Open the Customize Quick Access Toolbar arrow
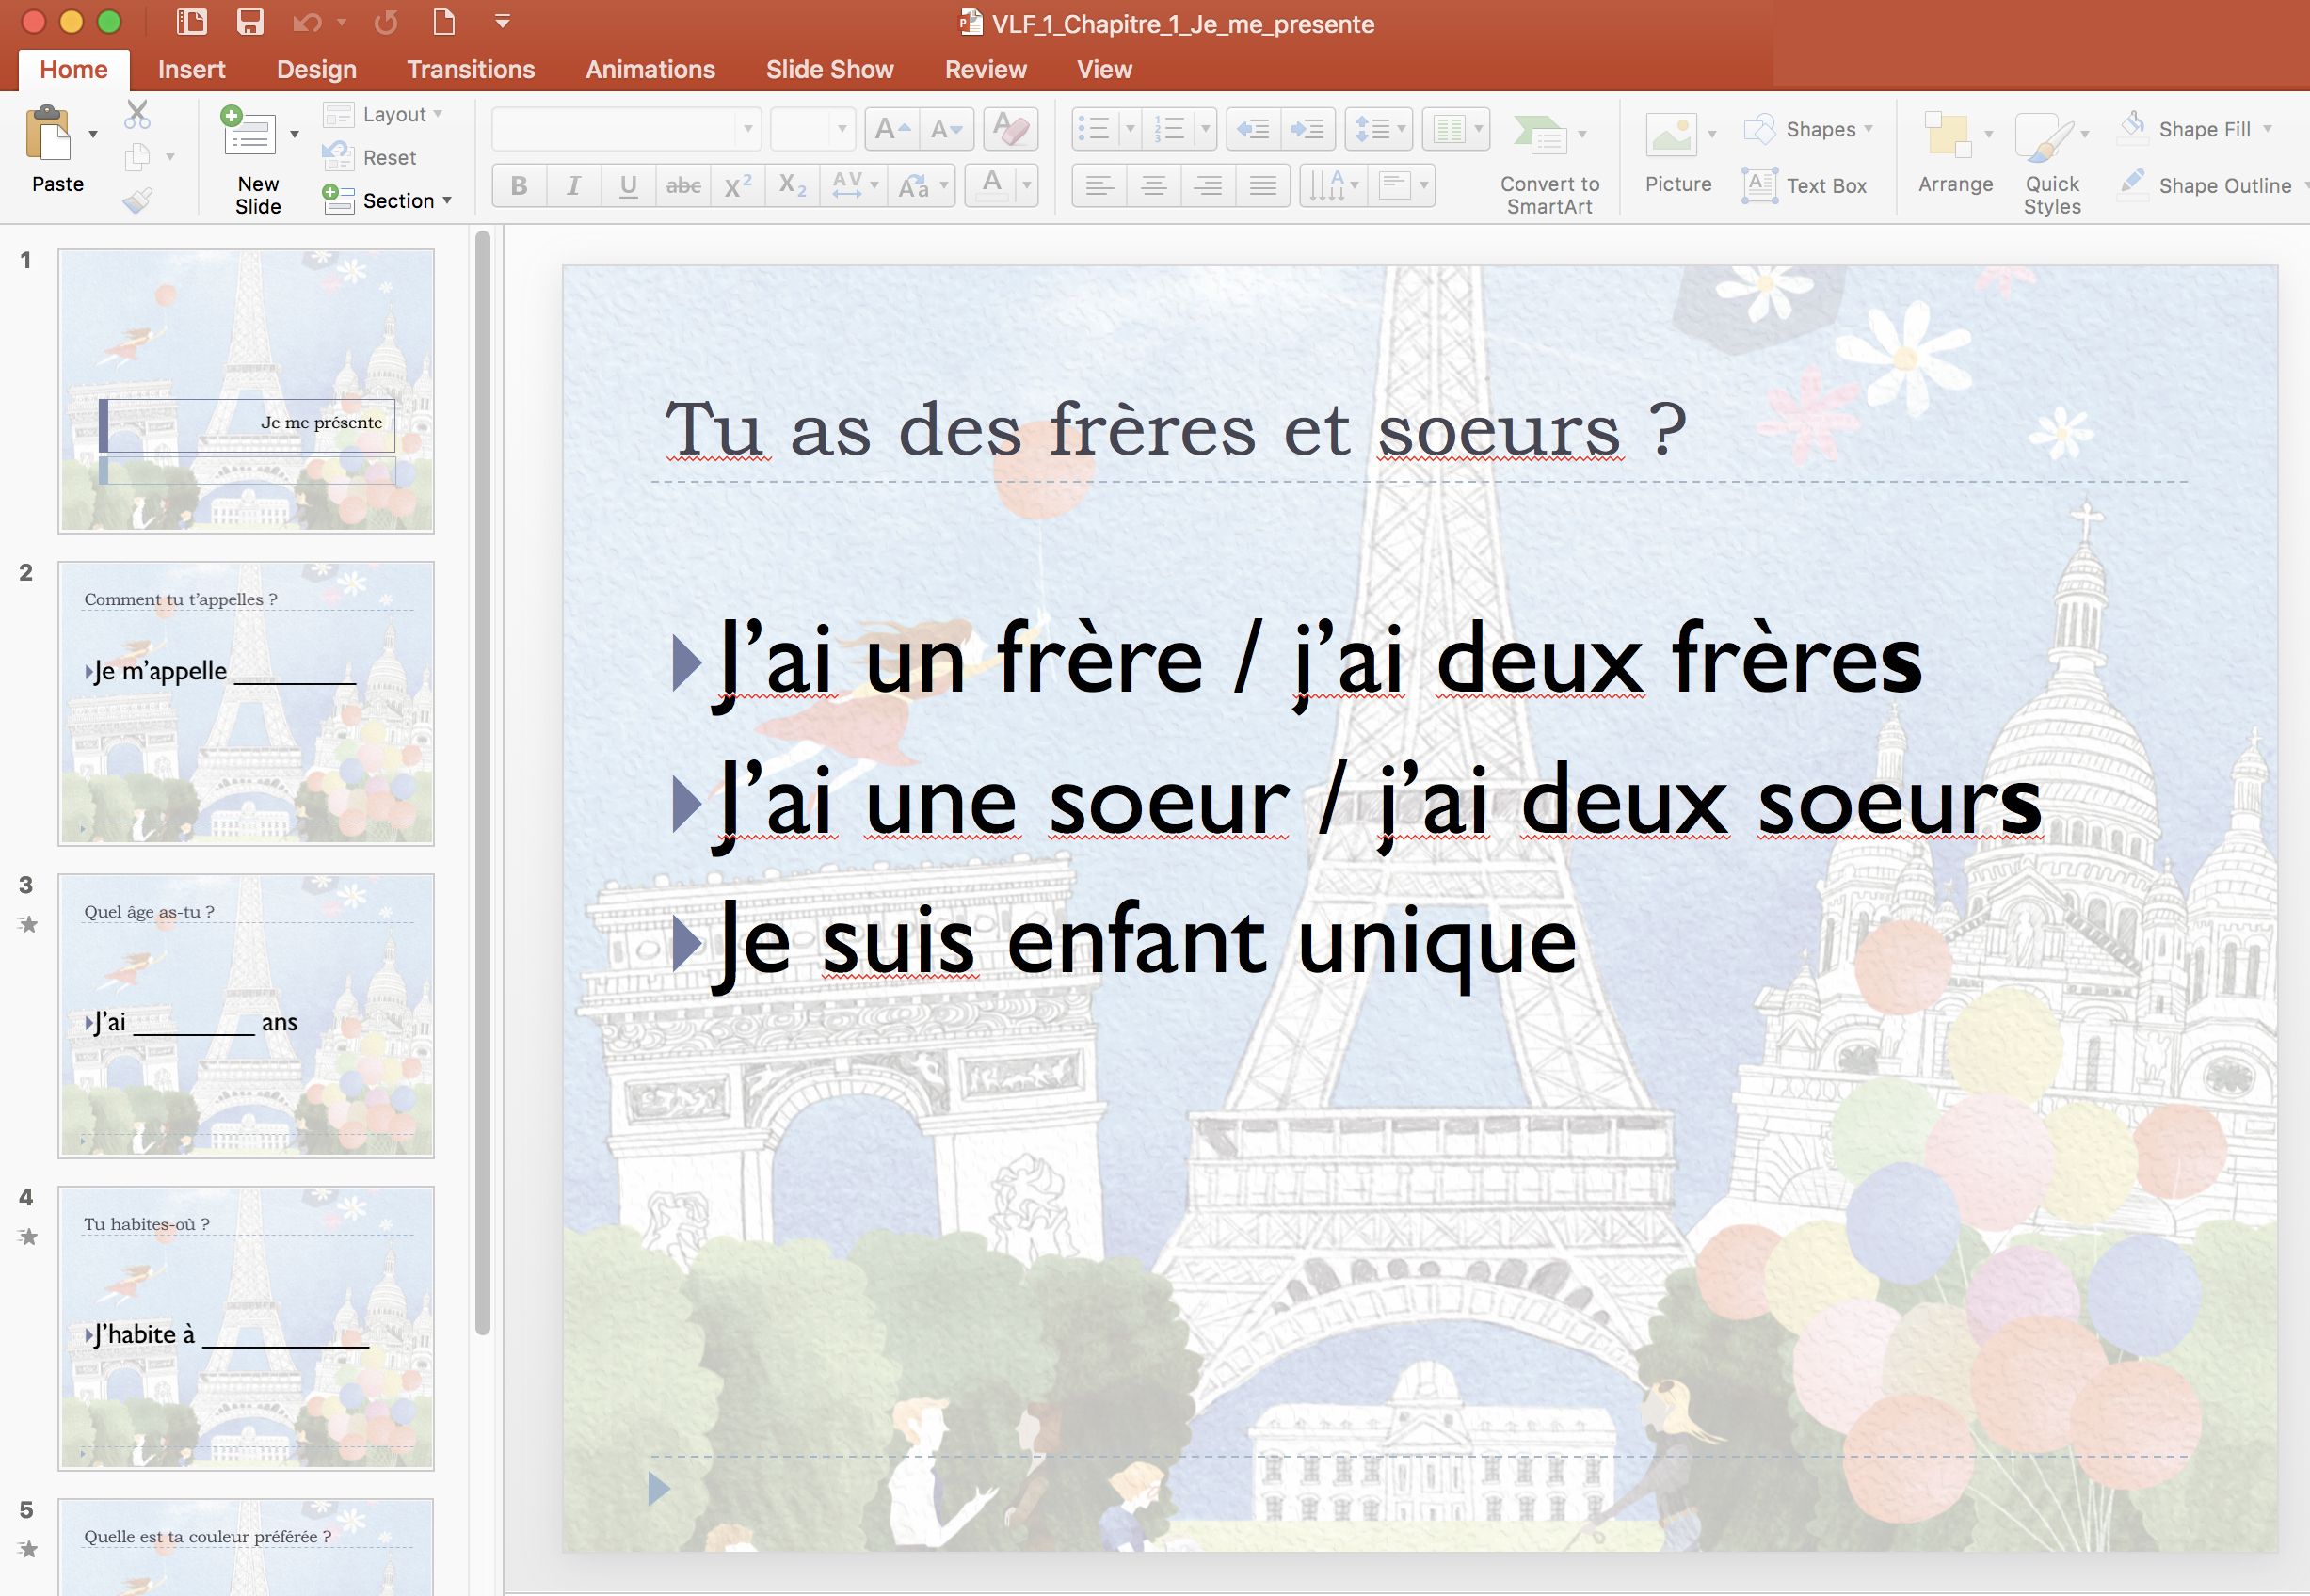The height and width of the screenshot is (1596, 2310). tap(503, 21)
